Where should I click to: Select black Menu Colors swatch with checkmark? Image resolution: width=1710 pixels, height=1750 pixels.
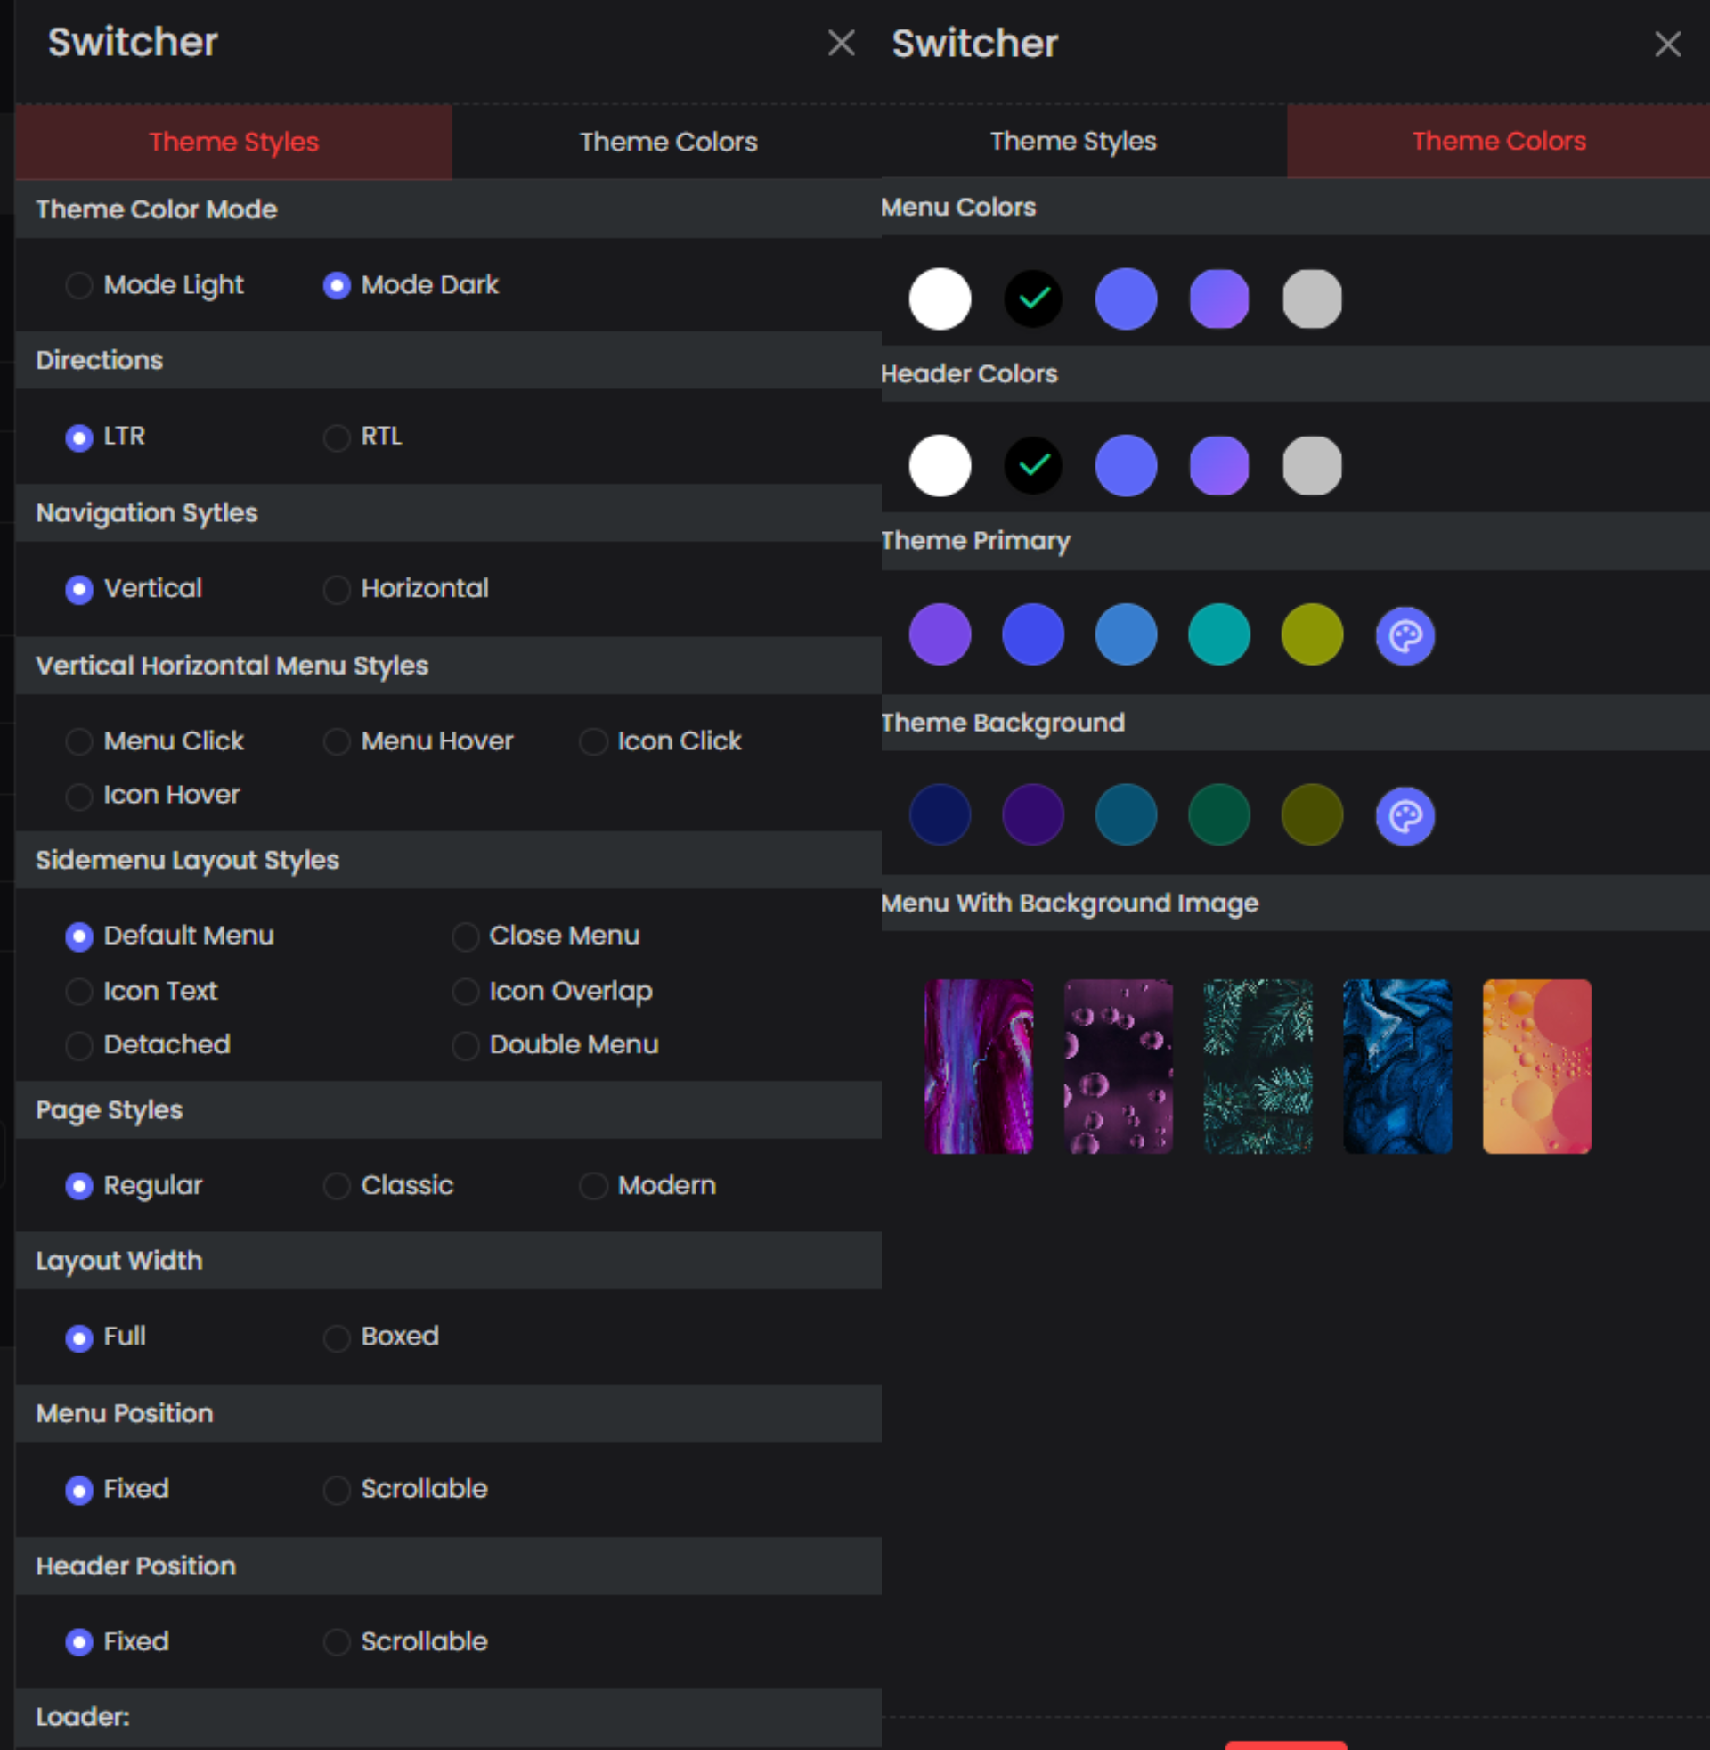coord(1033,298)
